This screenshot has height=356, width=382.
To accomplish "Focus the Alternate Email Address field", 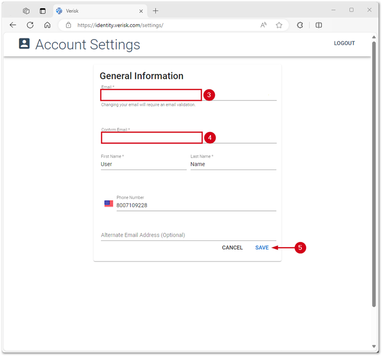I will (x=188, y=235).
